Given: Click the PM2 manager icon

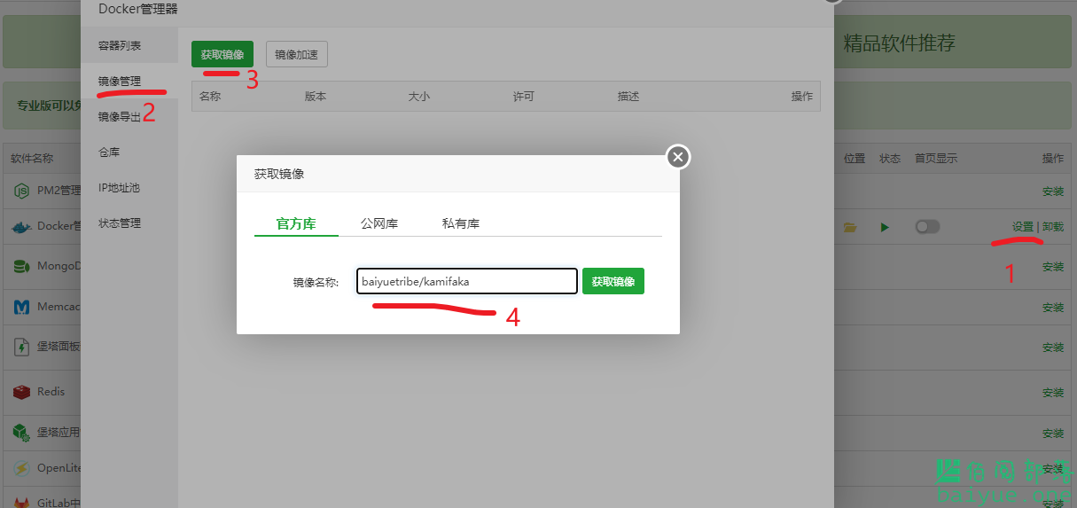Looking at the screenshot, I should (x=21, y=190).
